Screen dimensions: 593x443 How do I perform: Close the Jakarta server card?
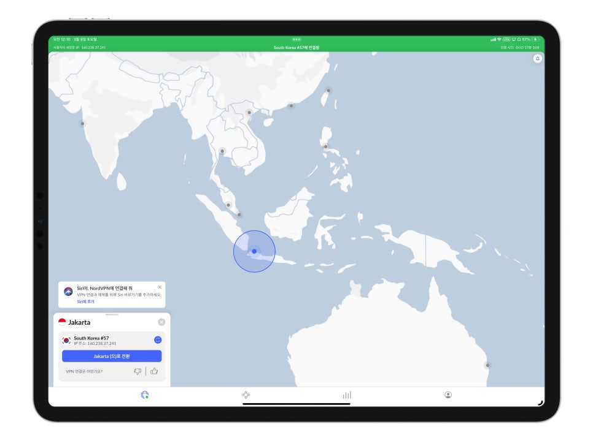[x=161, y=322]
